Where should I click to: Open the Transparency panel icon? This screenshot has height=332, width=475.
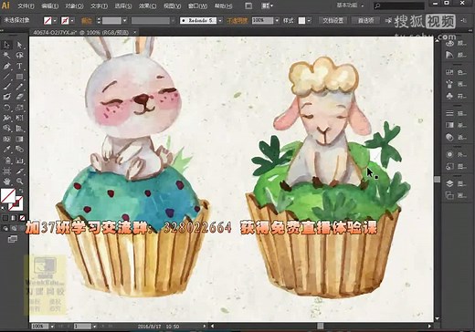(449, 137)
